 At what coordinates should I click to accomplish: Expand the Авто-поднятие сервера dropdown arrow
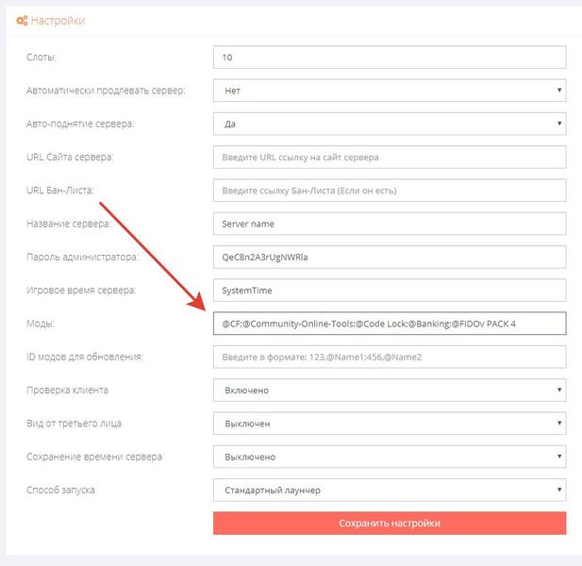(x=559, y=124)
